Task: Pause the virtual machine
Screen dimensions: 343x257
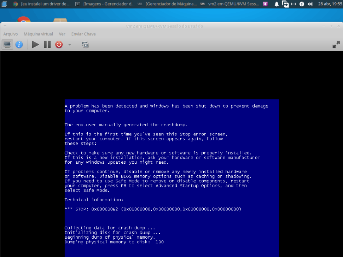Action: [x=47, y=45]
